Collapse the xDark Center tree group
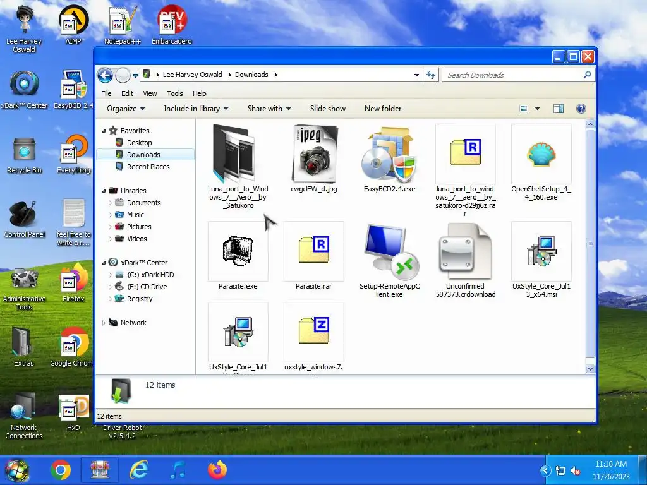The image size is (647, 485). pos(104,263)
